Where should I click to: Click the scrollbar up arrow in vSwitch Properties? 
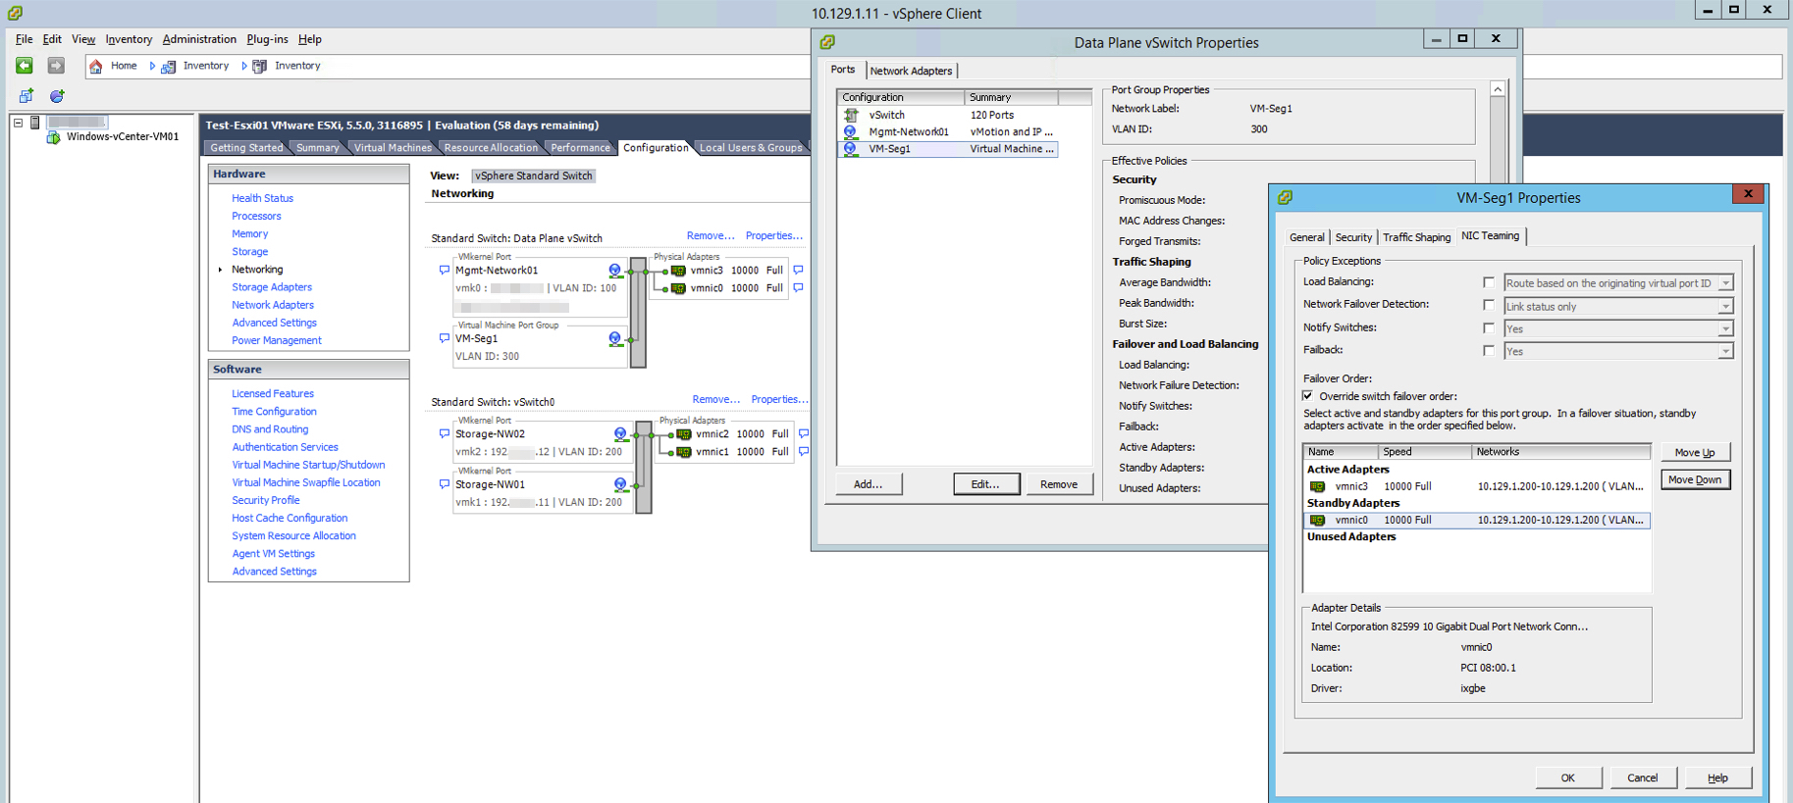coord(1498,90)
